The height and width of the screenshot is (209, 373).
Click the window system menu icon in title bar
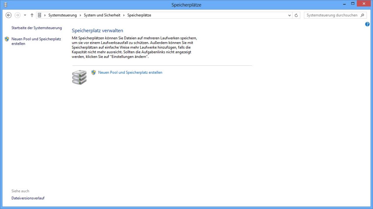tap(5, 5)
